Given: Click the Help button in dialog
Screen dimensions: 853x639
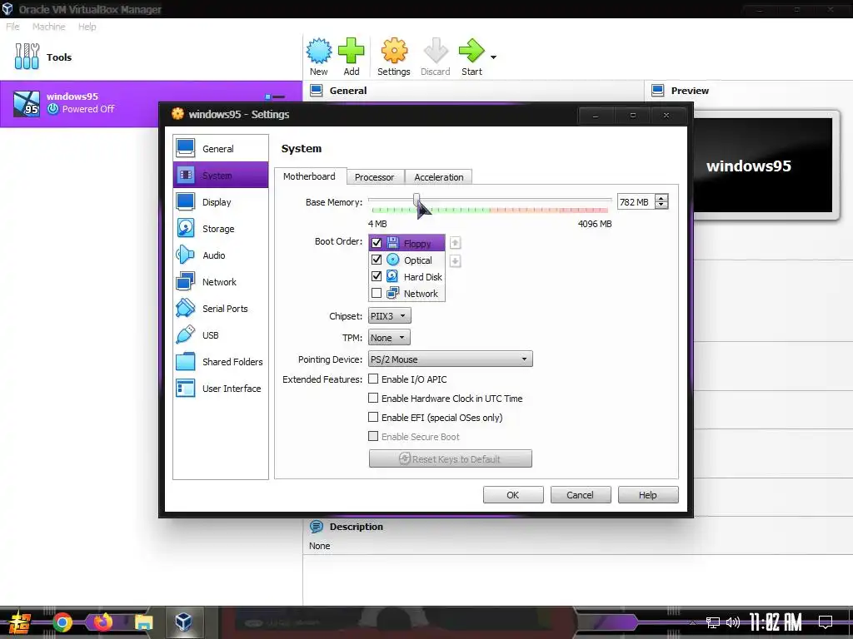Looking at the screenshot, I should tap(648, 495).
